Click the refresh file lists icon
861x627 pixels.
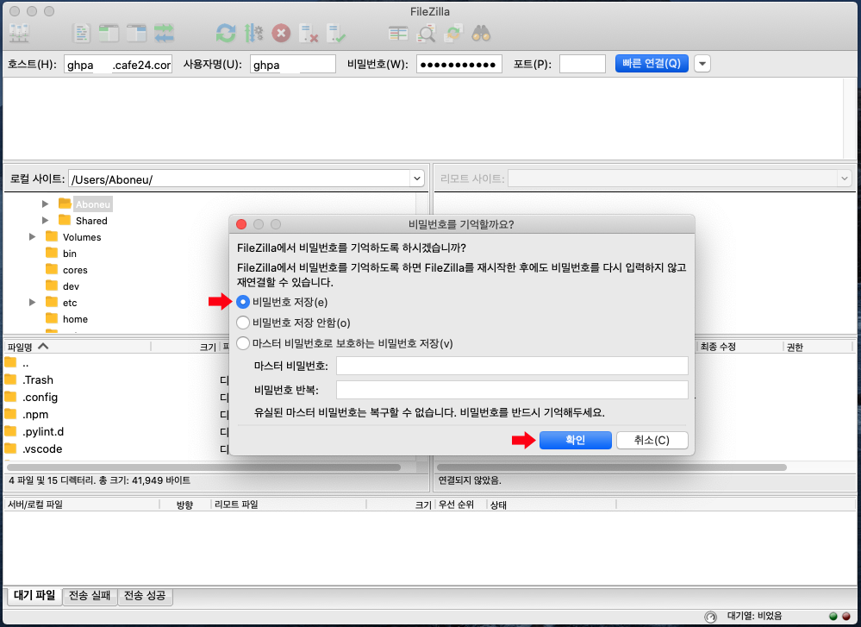pos(226,34)
